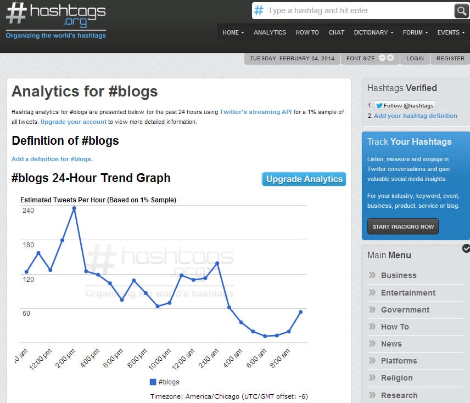Click START TRACKING NOW button
Screen dimensions: 470x403
pos(403,226)
